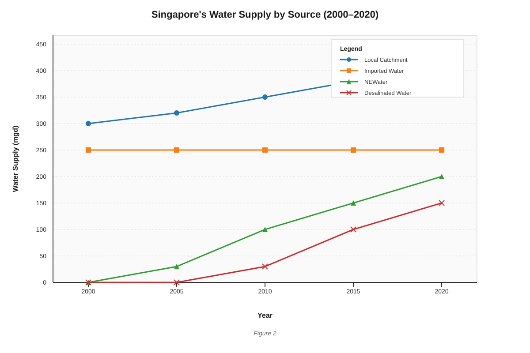Click the 200 y-axis tick label
The height and width of the screenshot is (353, 530).
point(41,176)
